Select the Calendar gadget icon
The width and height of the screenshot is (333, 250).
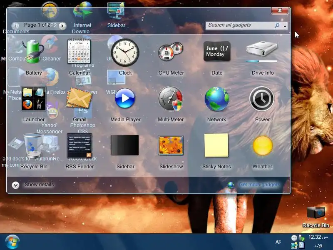79,51
